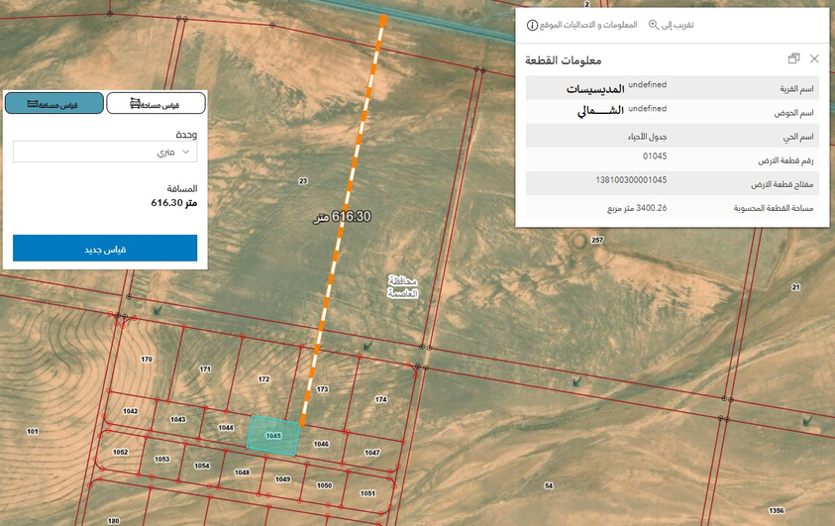Screen dimensions: 835x526
Task: Click parcel label 1053 on the map
Action: [x=161, y=459]
